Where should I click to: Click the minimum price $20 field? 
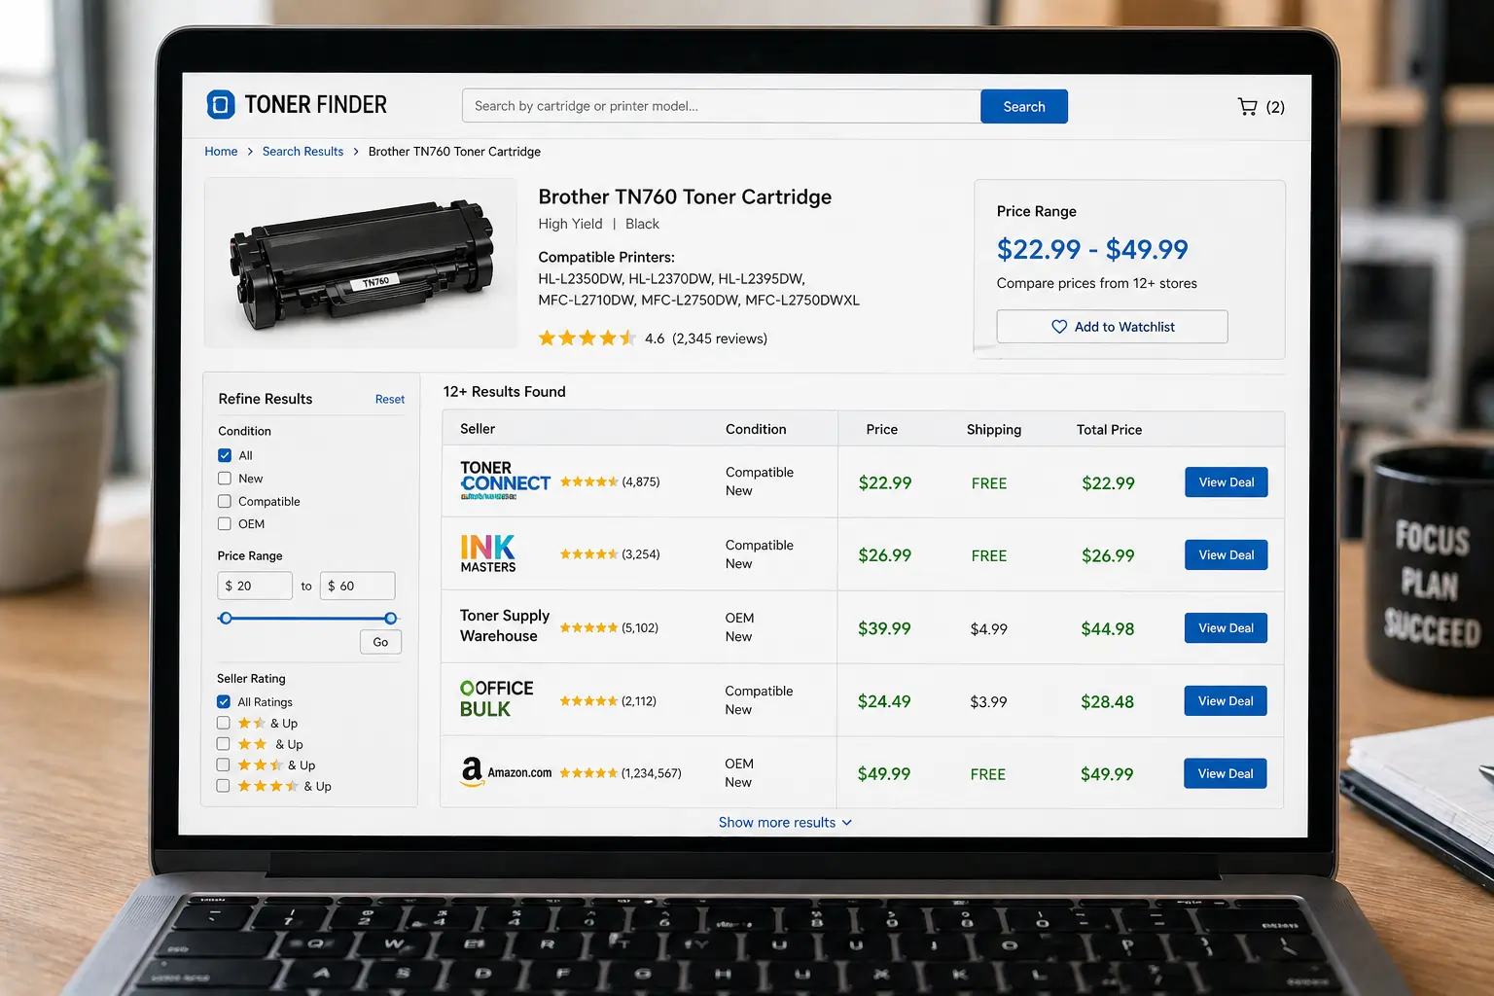point(255,586)
